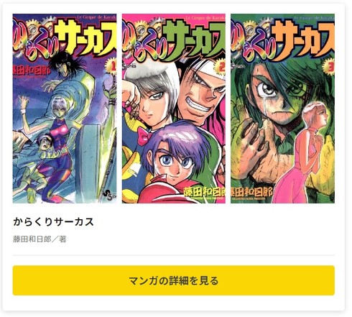Image resolution: width=352 pixels, height=317 pixels.
Task: Click the number 2 badge on second cover
Action: click(220, 68)
